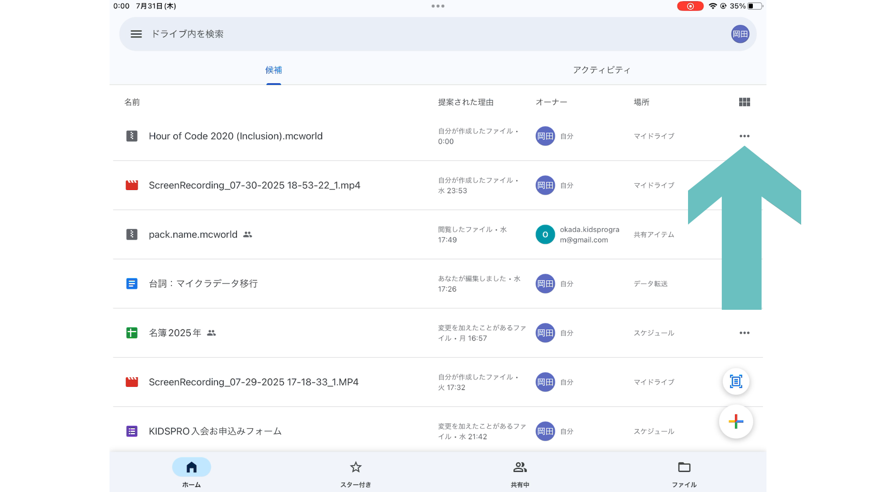Focus the ドライブ内を検索 search field
Viewport: 876px width, 492px height.
pyautogui.click(x=411, y=34)
